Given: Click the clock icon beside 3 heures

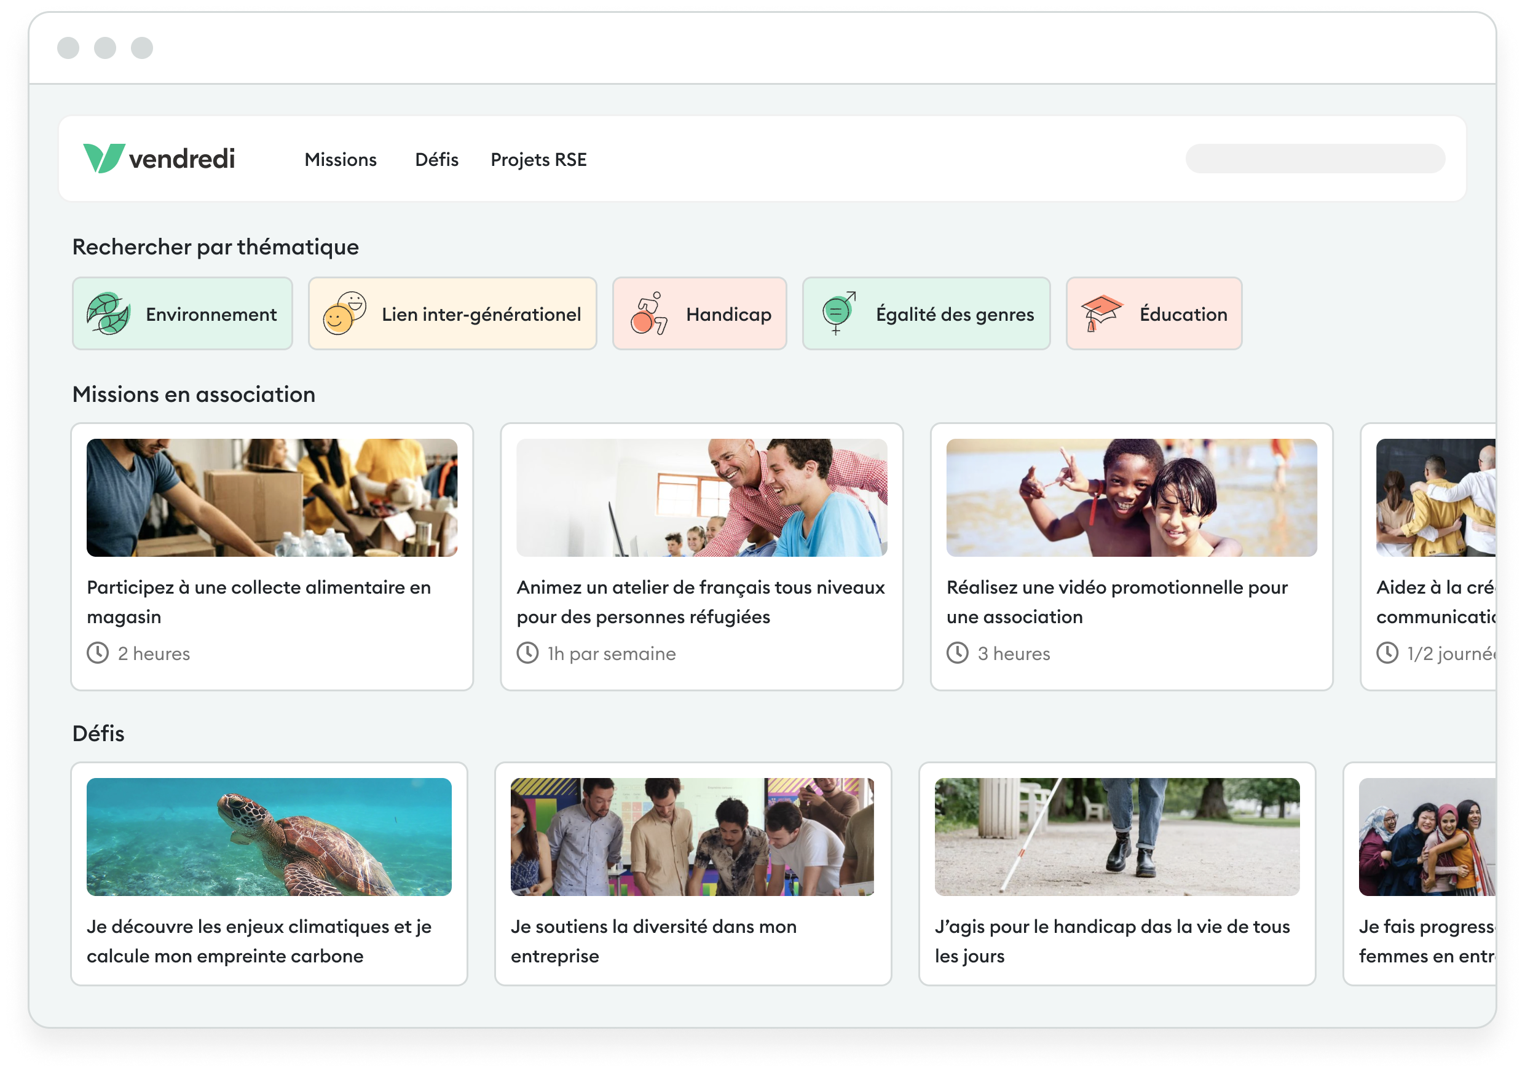Looking at the screenshot, I should click(x=958, y=653).
